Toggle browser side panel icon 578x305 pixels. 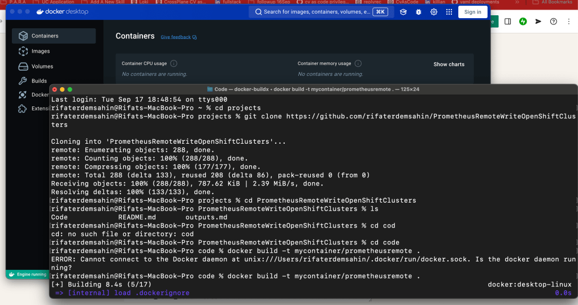point(507,22)
